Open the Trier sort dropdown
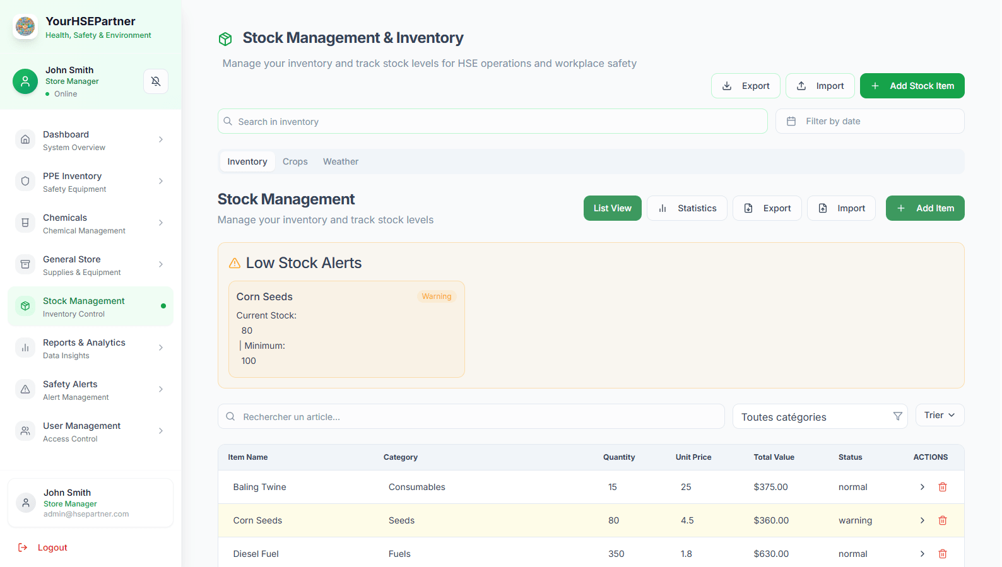This screenshot has width=1002, height=567. [939, 415]
